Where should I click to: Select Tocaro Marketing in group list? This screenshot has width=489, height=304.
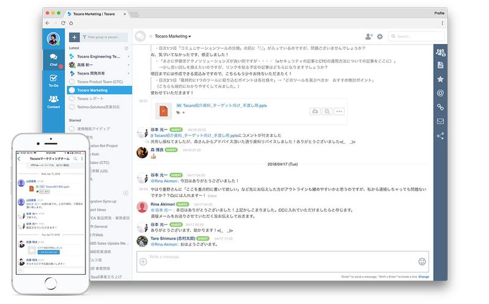click(x=99, y=90)
